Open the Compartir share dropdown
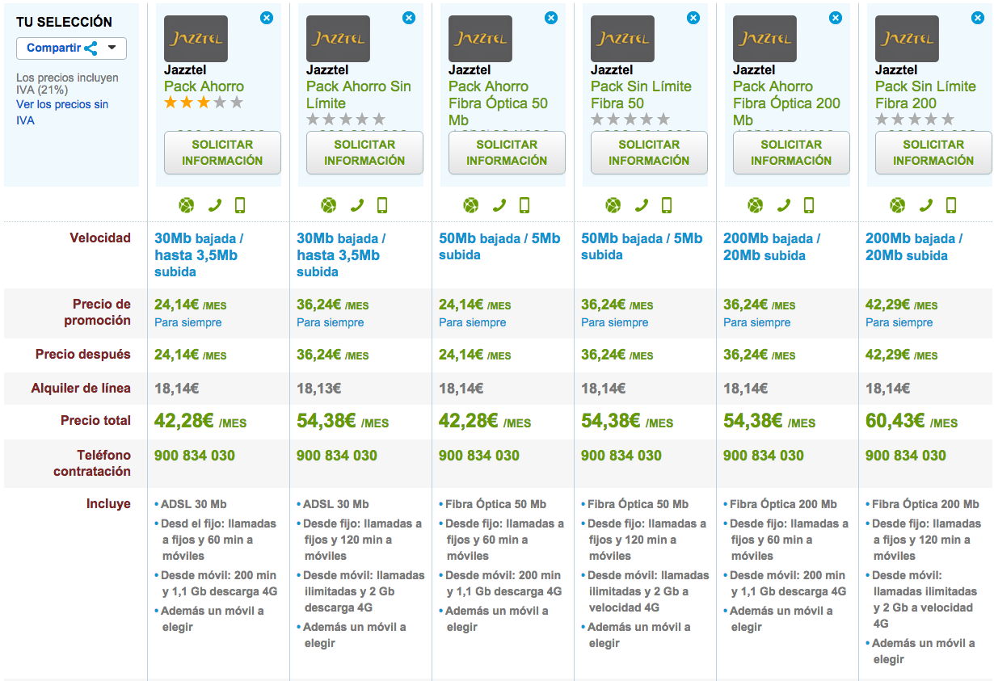The image size is (994, 681). tap(71, 48)
